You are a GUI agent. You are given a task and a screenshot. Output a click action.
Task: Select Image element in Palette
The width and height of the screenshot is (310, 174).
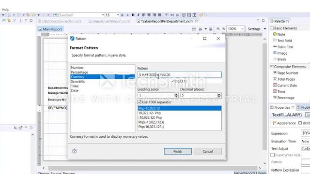coord(280,53)
